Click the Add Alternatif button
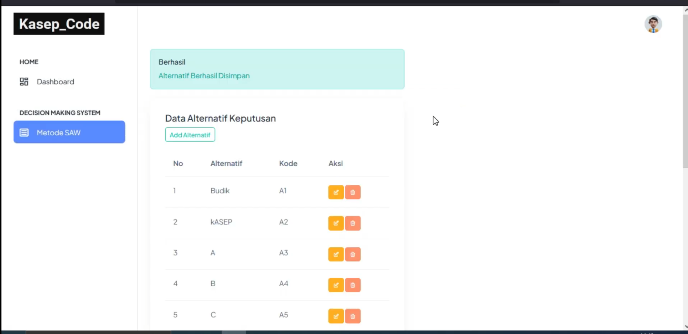Screen dimensions: 688x334 click(190, 135)
